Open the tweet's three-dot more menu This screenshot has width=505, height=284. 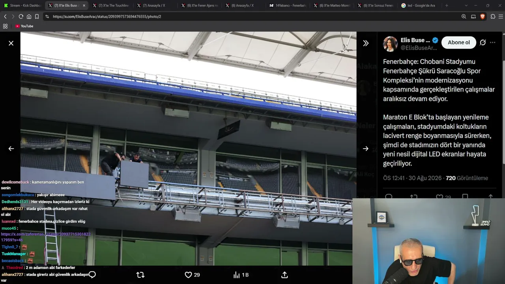[493, 43]
